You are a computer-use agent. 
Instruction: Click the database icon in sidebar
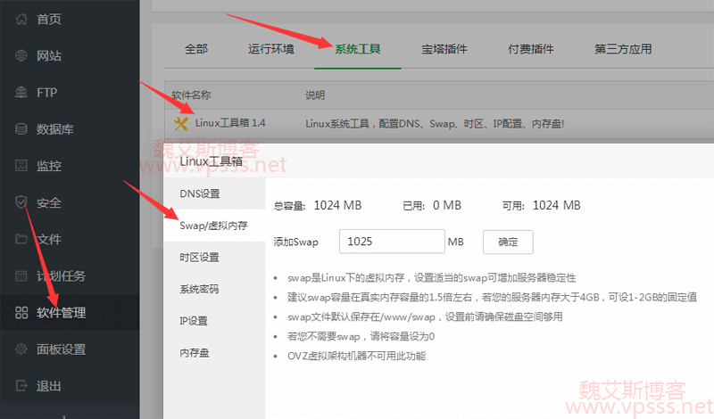[x=21, y=129]
